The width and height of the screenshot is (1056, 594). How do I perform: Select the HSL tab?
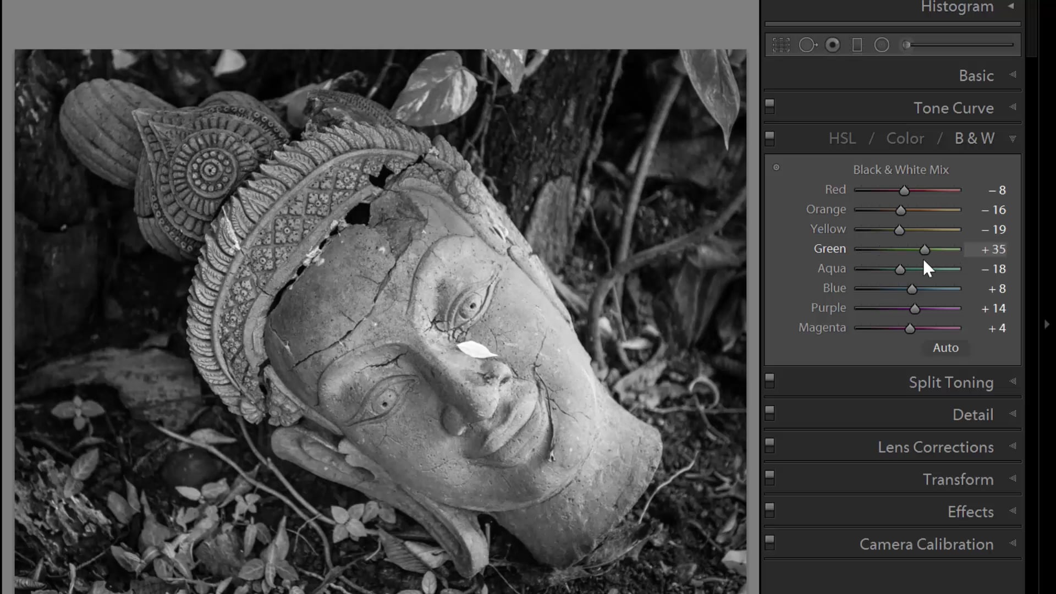(842, 139)
